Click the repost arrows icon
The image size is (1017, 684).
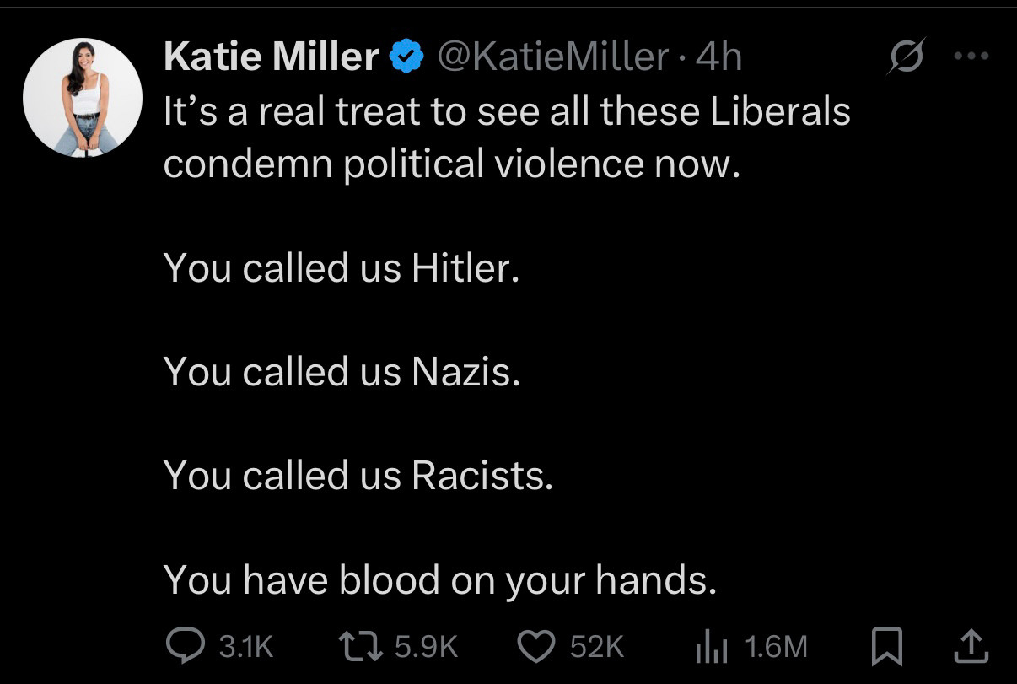pos(362,646)
